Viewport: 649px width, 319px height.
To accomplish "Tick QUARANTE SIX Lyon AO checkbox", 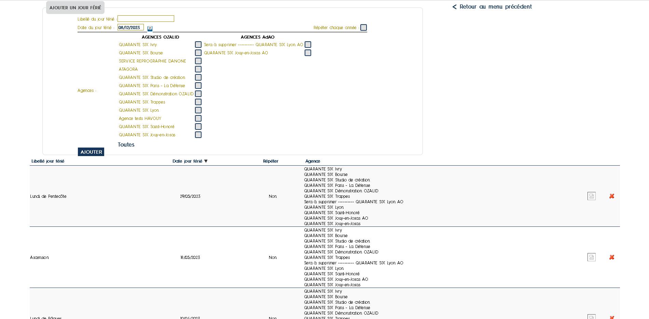I will pos(308,45).
